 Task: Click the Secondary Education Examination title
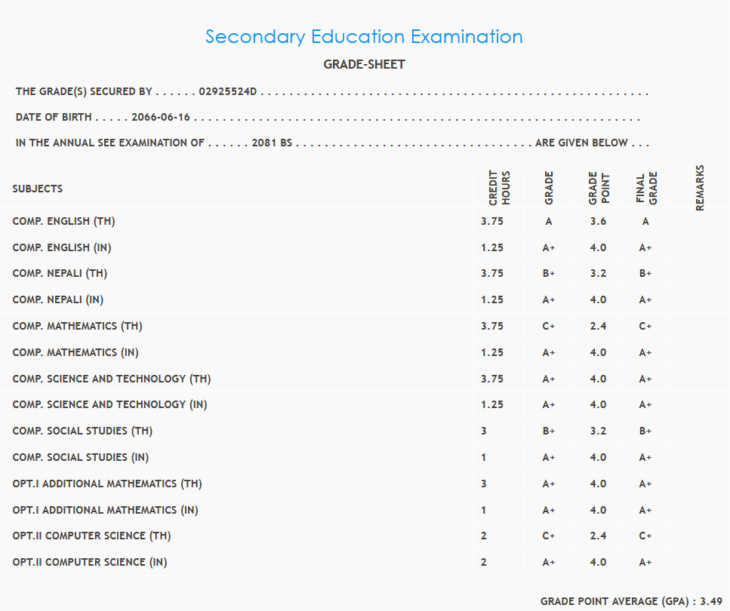[364, 37]
